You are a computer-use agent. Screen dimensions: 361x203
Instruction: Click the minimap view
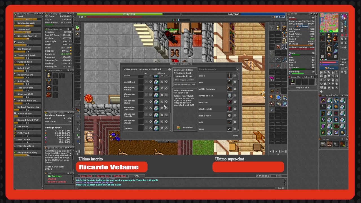click(x=329, y=22)
